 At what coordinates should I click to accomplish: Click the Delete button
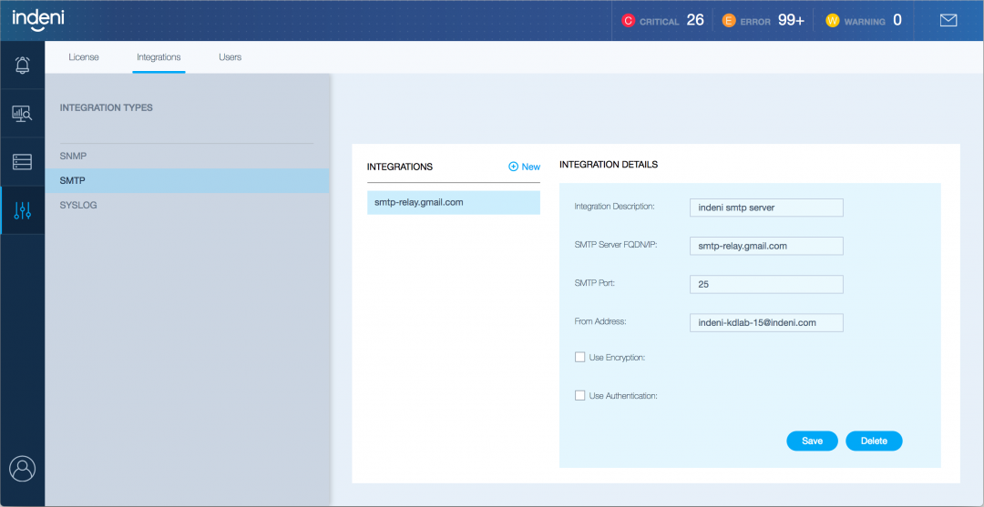(x=874, y=441)
